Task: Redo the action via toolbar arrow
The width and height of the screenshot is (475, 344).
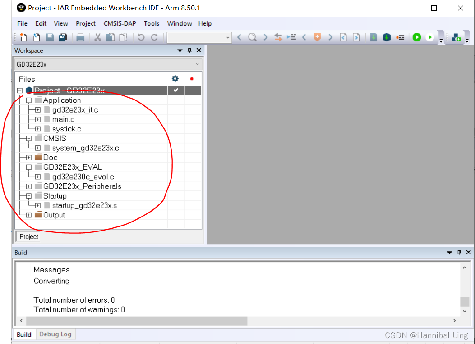Action: [x=154, y=37]
